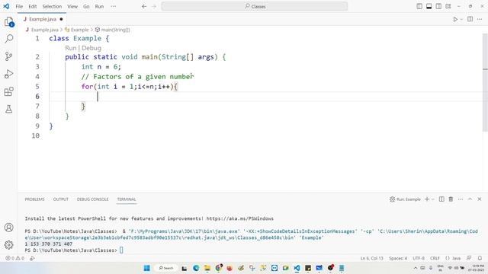The height and width of the screenshot is (274, 488).
Task: Go forward with the navigation arrow
Action: (x=154, y=6)
